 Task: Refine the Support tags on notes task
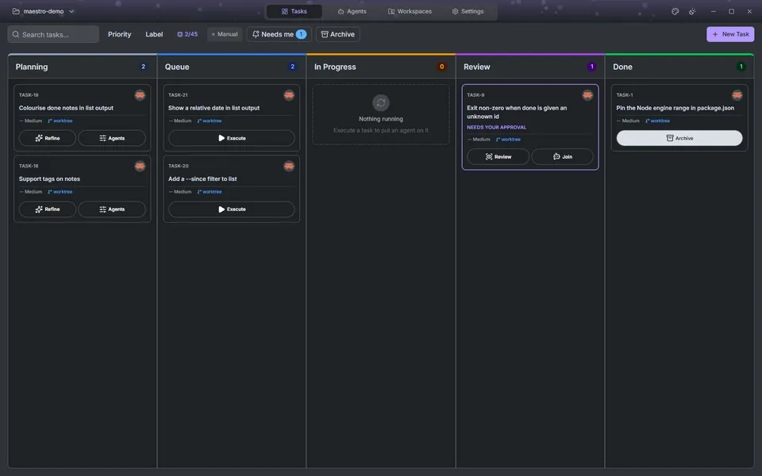pyautogui.click(x=47, y=209)
